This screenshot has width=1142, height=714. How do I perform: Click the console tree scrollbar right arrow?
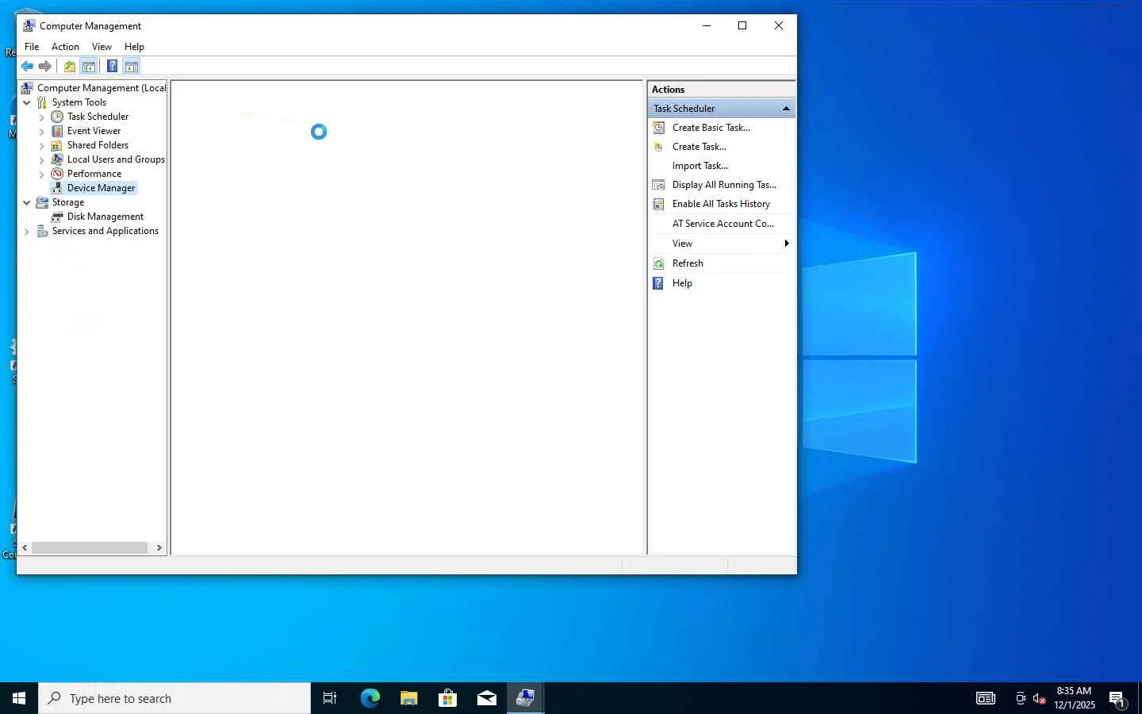click(x=159, y=548)
